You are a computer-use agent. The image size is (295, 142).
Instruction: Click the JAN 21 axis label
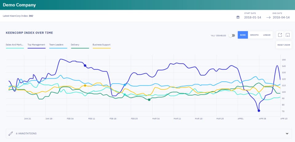pos(27,119)
